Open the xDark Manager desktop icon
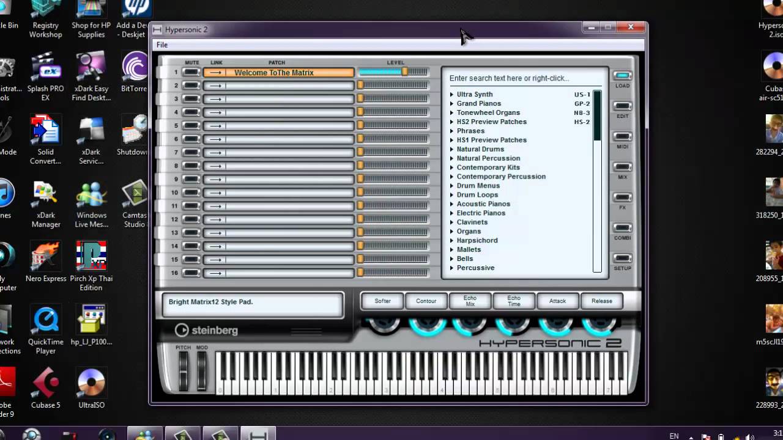The width and height of the screenshot is (783, 440). (46, 204)
